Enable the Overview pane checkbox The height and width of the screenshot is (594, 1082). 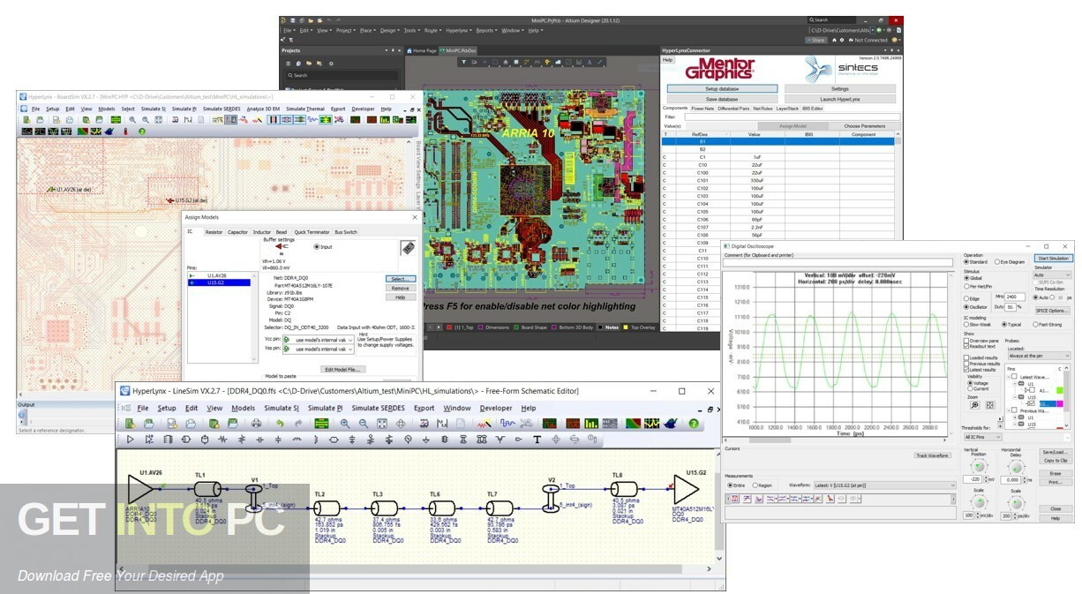pyautogui.click(x=966, y=341)
